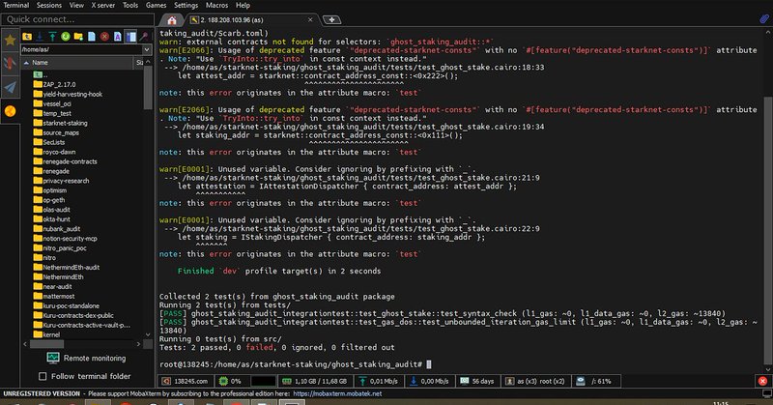Open the Sessions star tab in the sidebar
The image size is (773, 405).
point(10,41)
